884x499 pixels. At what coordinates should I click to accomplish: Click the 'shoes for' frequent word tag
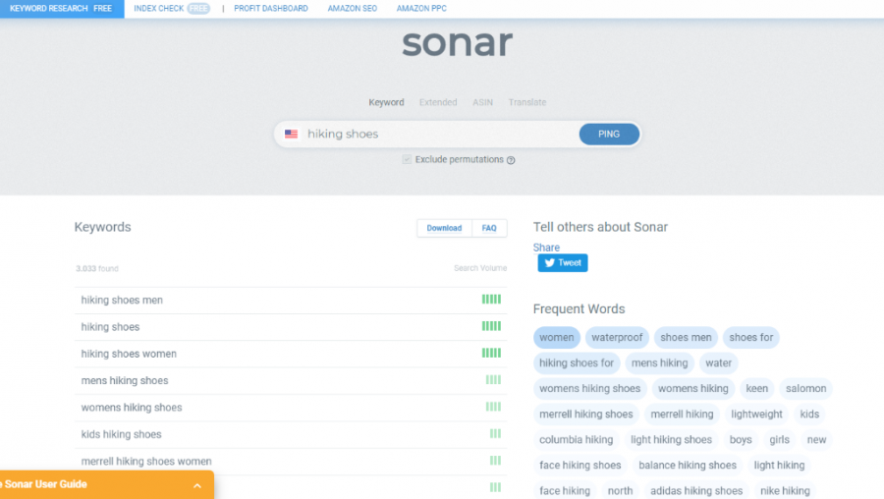[x=751, y=337]
